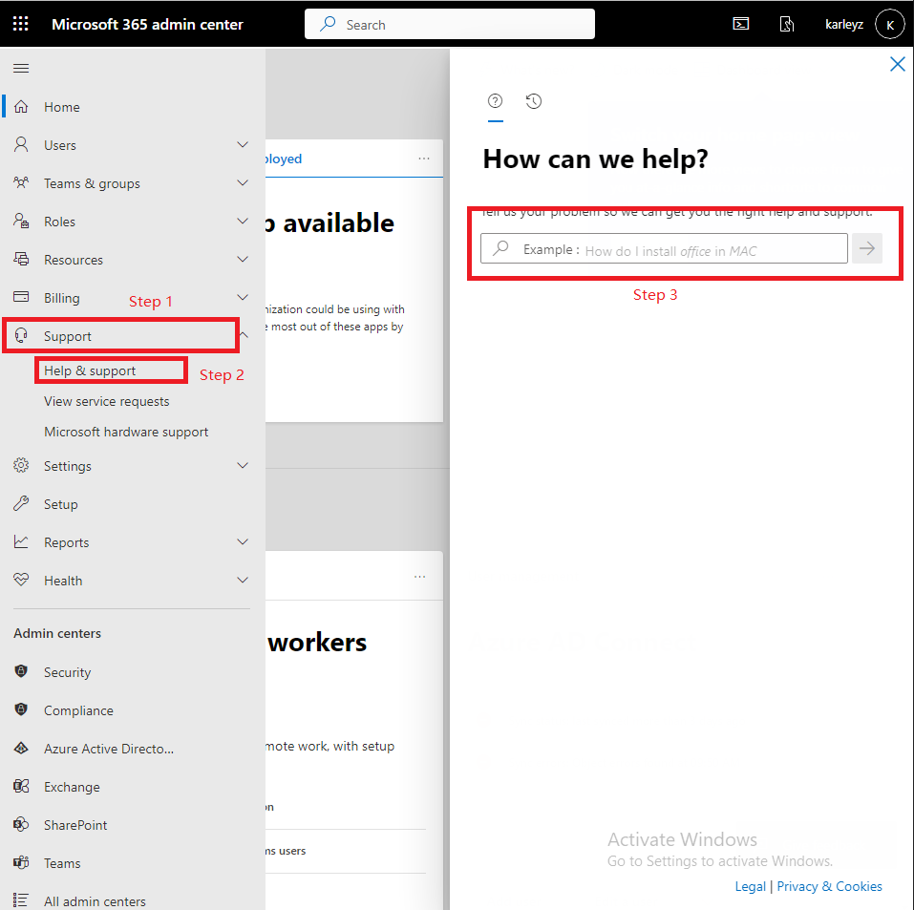Click the Reports chart icon
This screenshot has width=914, height=910.
pos(21,541)
